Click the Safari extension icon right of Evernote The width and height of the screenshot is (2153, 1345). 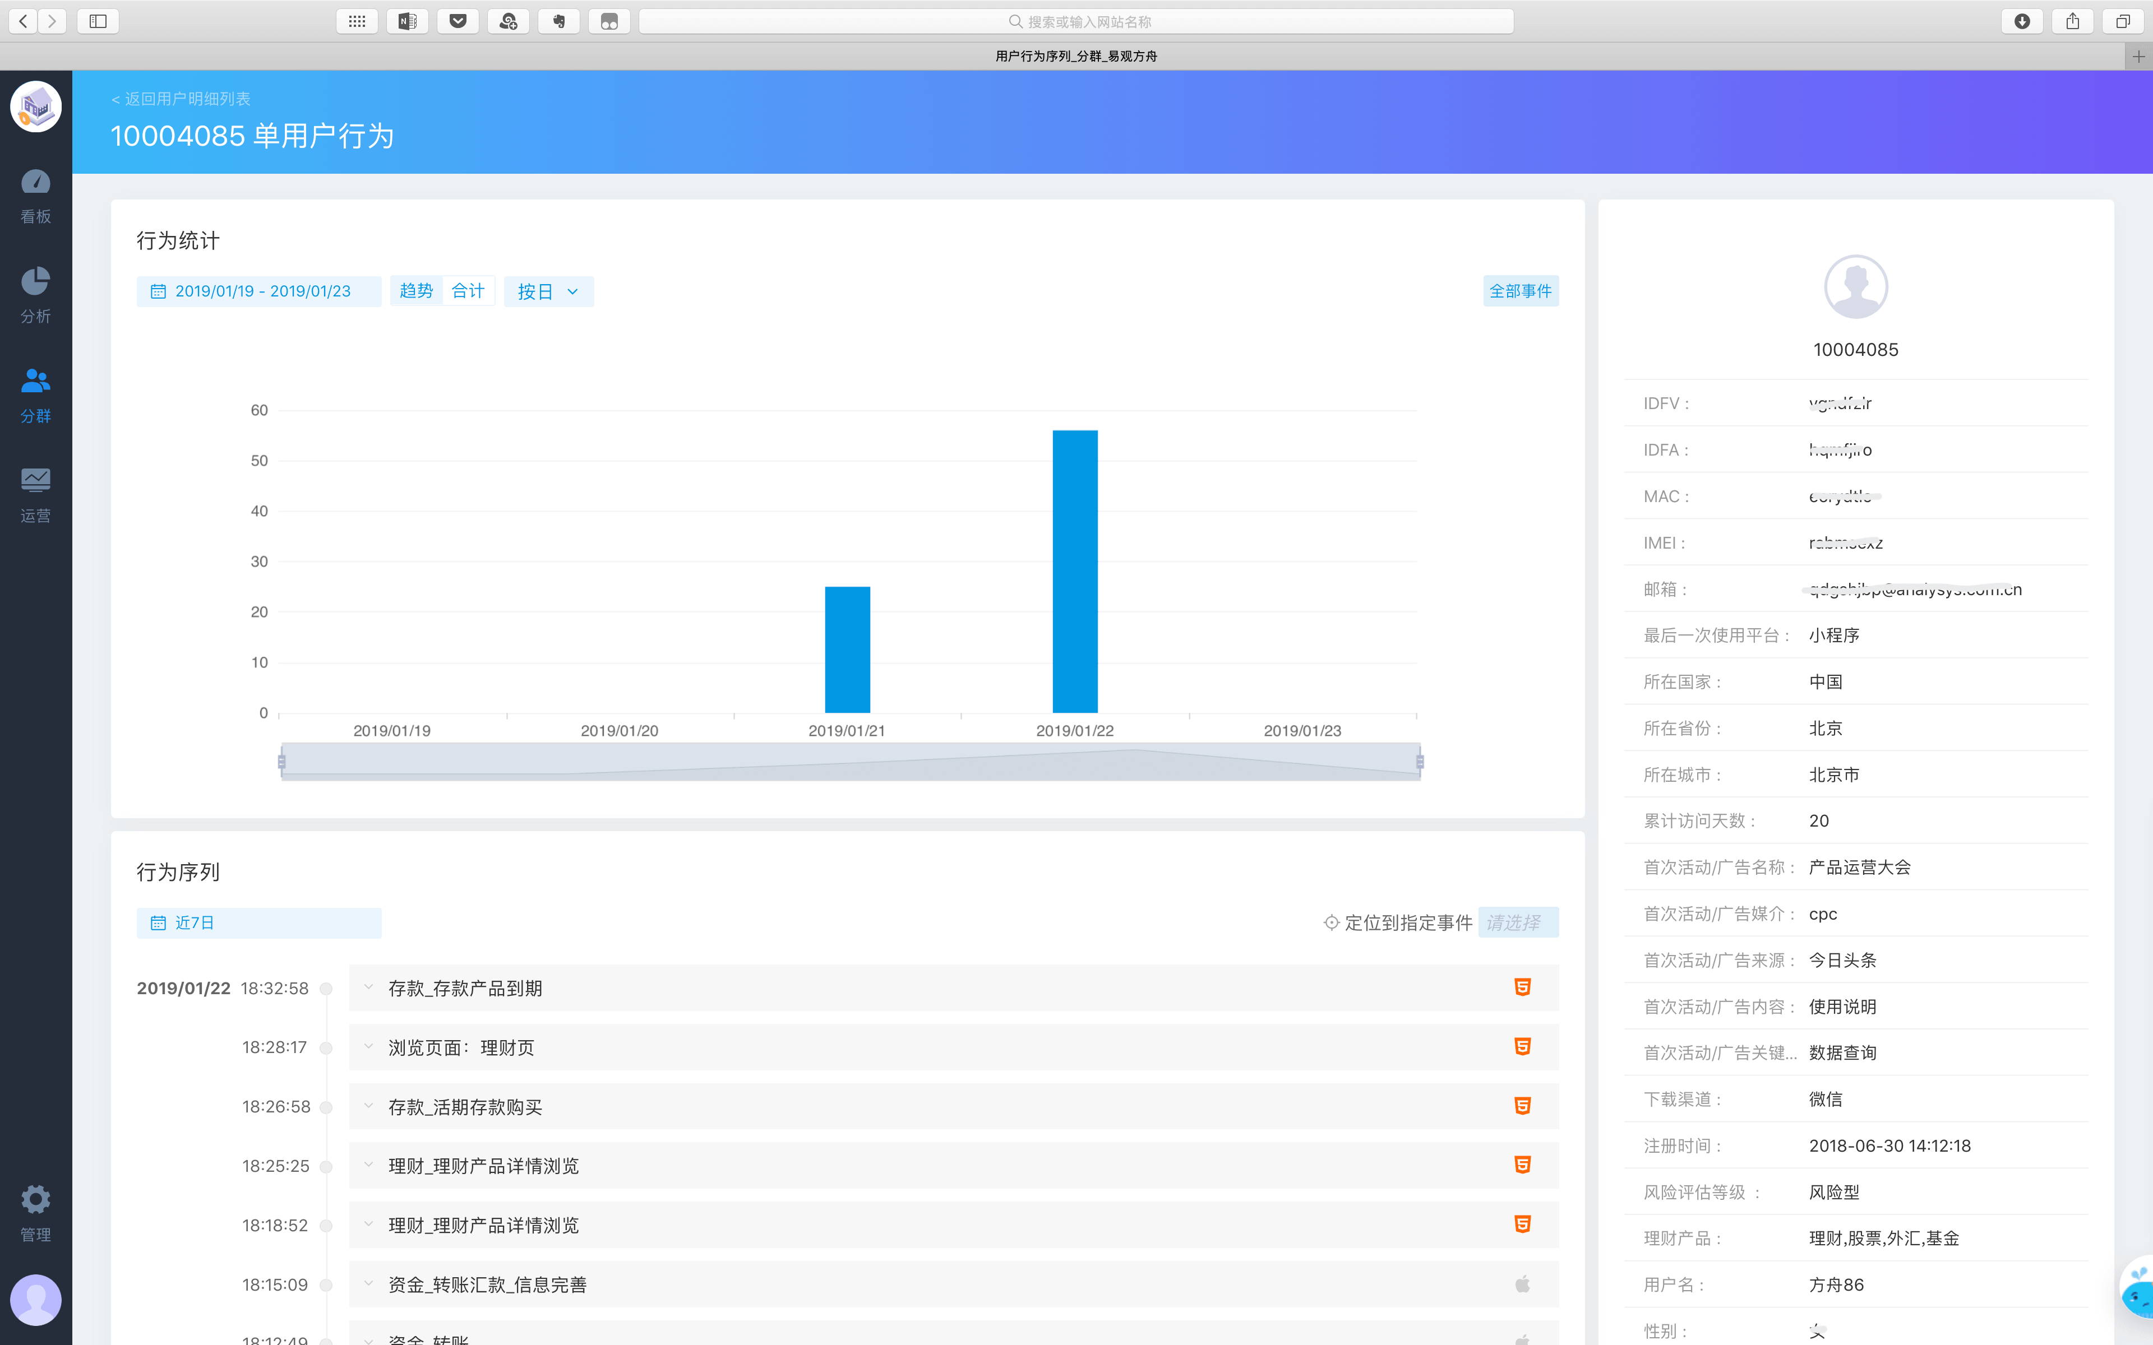(609, 21)
